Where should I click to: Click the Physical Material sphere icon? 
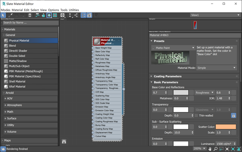point(6,41)
